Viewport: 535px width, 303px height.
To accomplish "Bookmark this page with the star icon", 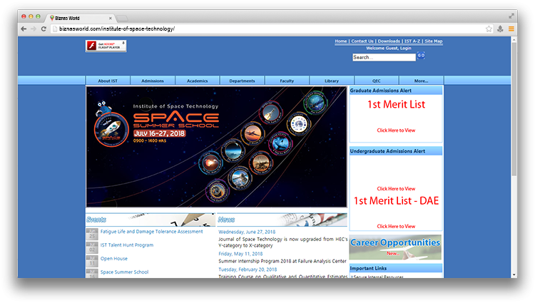I will (x=489, y=29).
